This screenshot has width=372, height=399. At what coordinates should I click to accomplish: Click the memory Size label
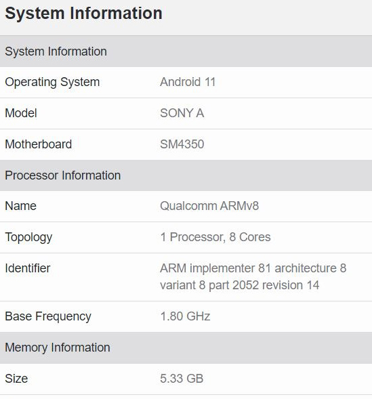(16, 379)
